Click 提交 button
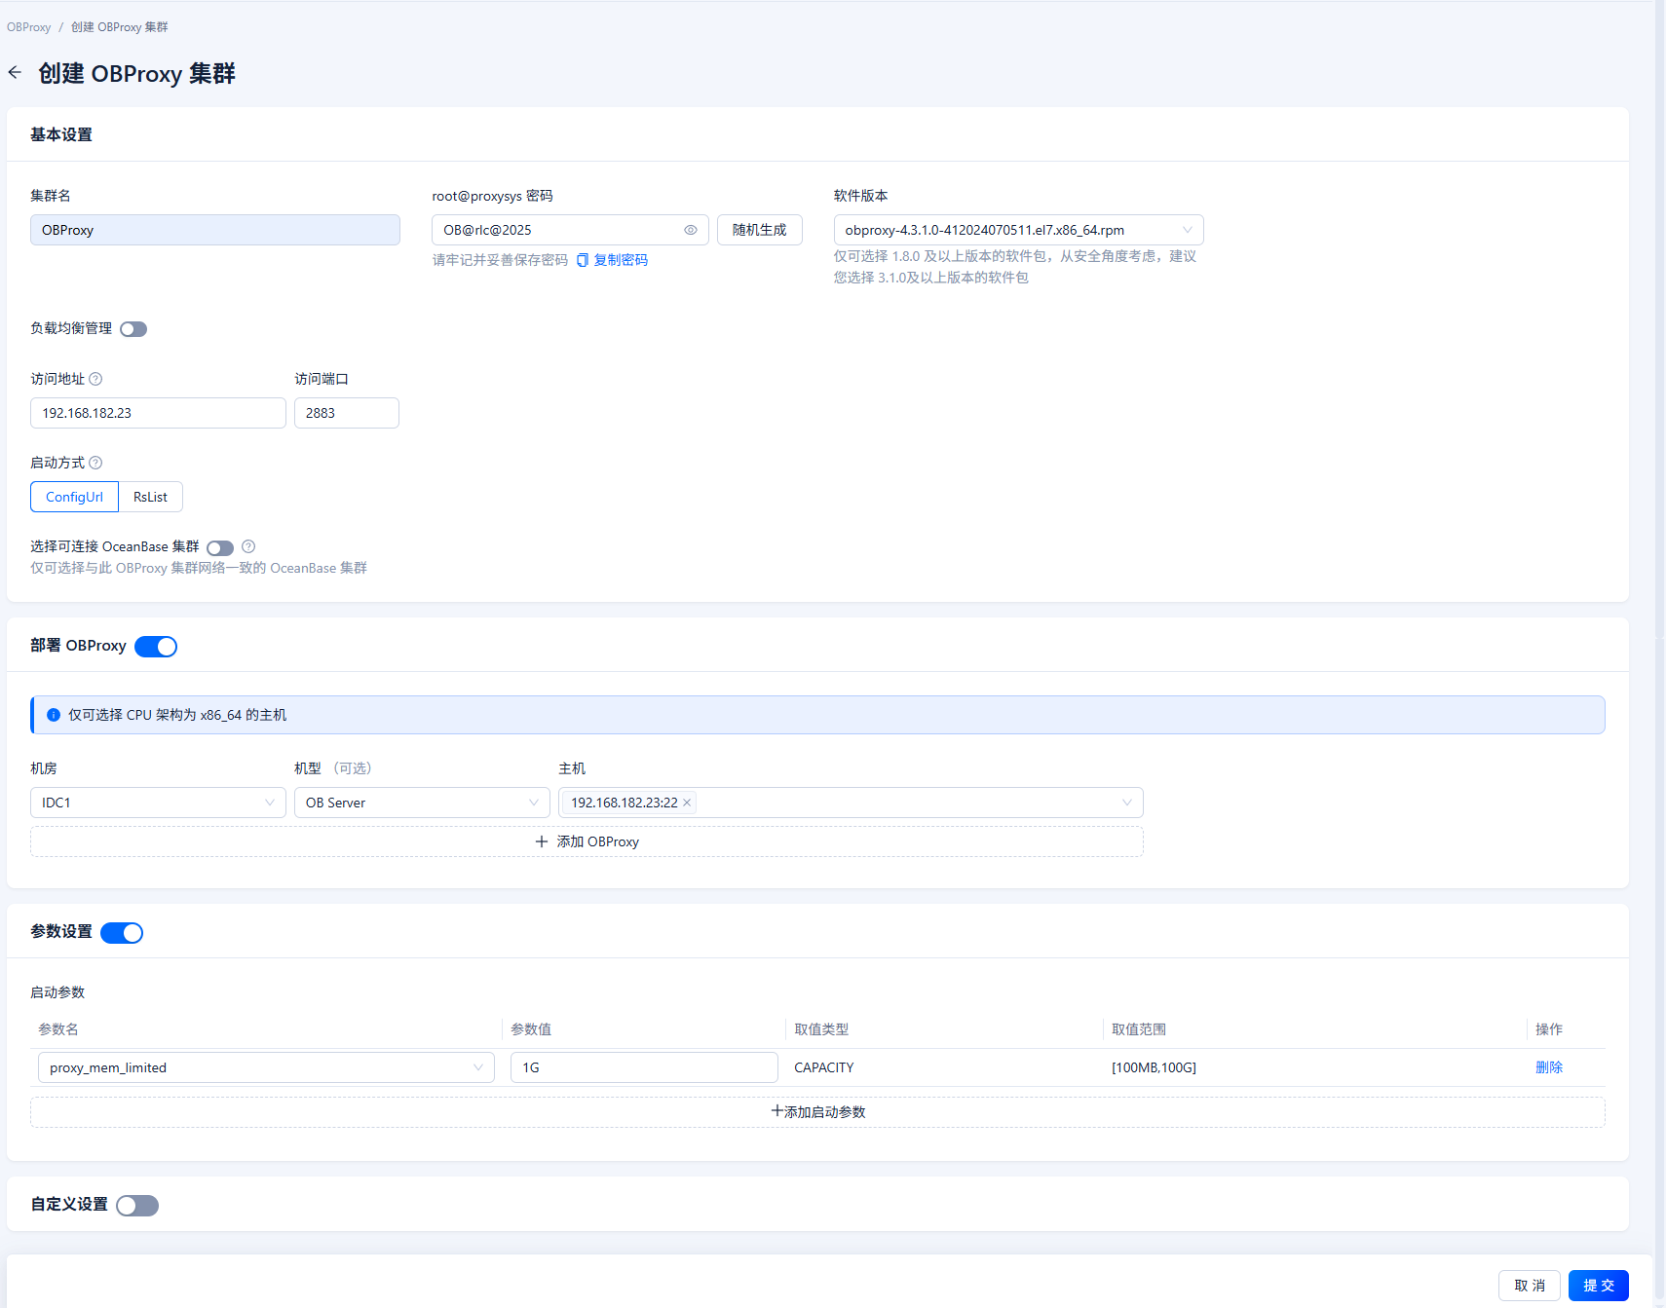Screen dimensions: 1666x1308 (1599, 1286)
